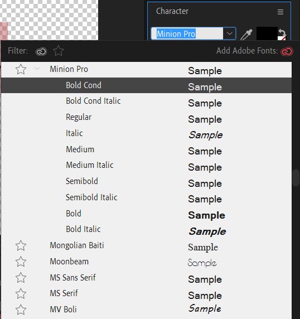
Task: Open the font family dropdown arrow
Action: pyautogui.click(x=229, y=33)
